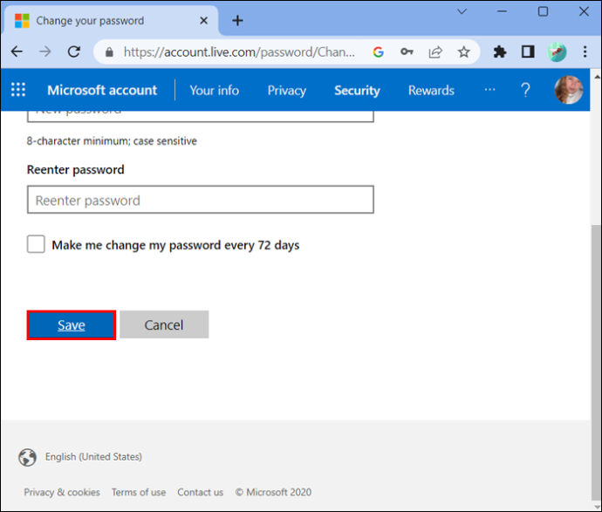Bookmark this page with the star icon
The image size is (602, 512).
[464, 51]
